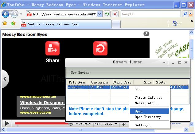195x134 pixels.
Task: Choose Open Directory in context menu
Action: [150, 117]
